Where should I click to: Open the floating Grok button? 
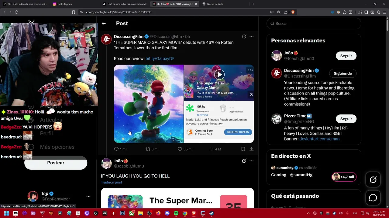(373, 180)
